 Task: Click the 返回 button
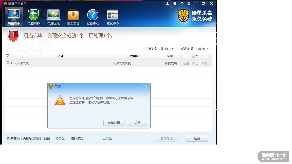(x=197, y=138)
